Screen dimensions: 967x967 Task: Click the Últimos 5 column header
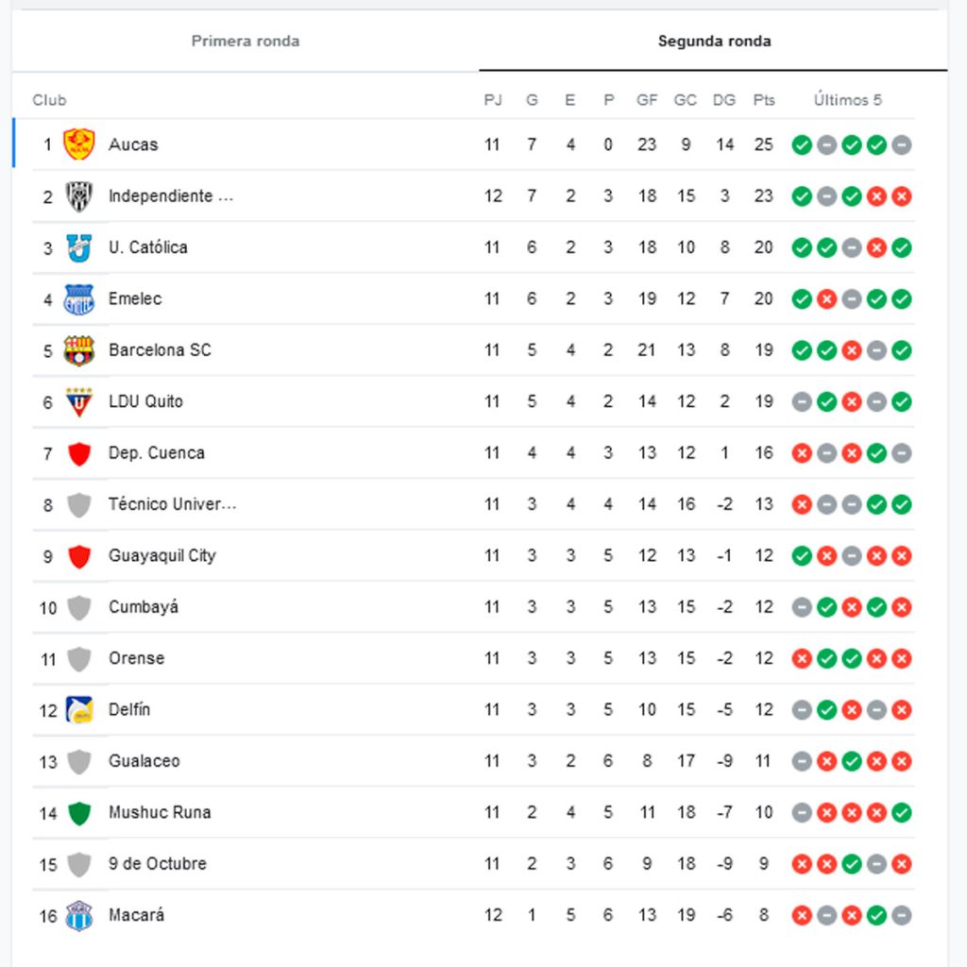tap(847, 100)
